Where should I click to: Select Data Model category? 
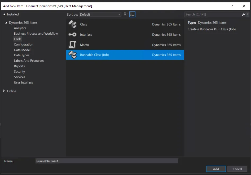[x=22, y=50]
